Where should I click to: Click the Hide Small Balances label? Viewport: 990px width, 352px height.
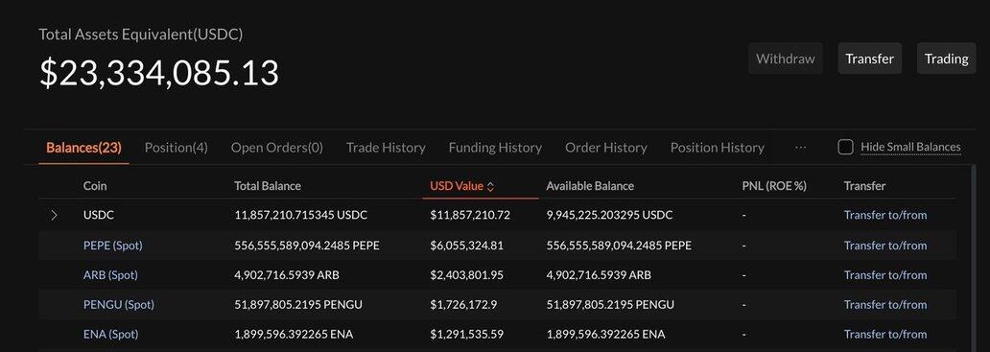pyautogui.click(x=910, y=147)
